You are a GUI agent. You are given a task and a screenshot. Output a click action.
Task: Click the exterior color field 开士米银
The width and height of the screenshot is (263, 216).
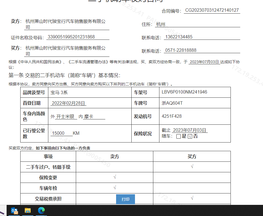click(66, 116)
